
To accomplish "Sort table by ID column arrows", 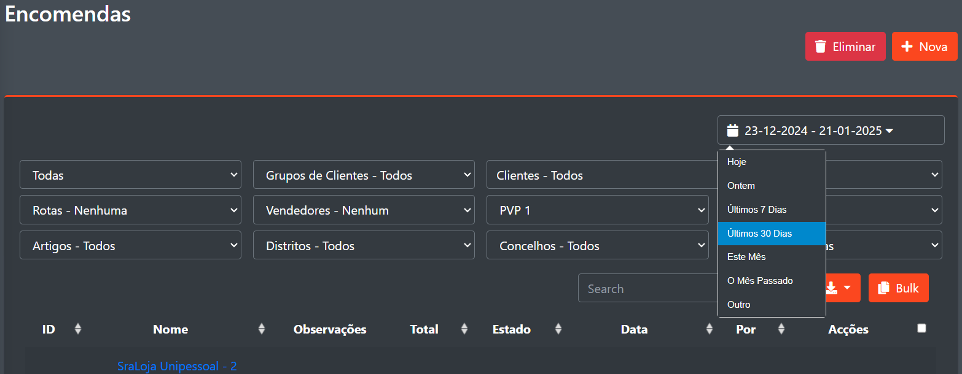I will 77,329.
